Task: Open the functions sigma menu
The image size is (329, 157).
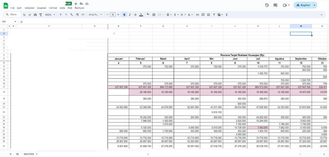Action: (x=227, y=15)
